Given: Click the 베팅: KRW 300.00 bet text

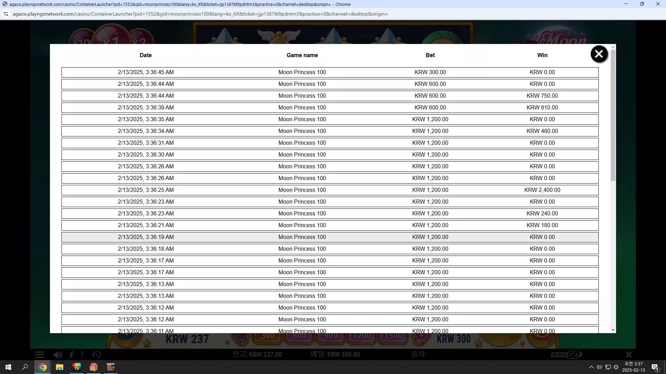Looking at the screenshot, I should click(335, 355).
